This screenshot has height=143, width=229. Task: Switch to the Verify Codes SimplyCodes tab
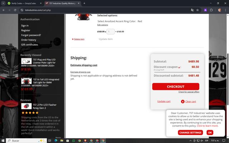point(23,3)
